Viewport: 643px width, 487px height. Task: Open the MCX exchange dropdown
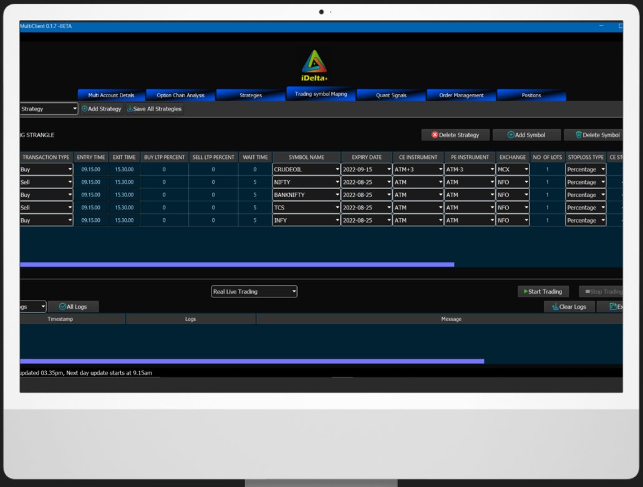click(x=513, y=170)
